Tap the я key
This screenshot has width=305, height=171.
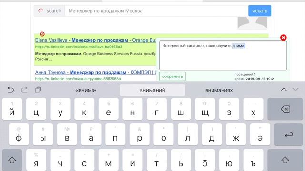pos(36,160)
